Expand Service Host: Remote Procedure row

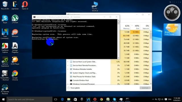(68, 65)
